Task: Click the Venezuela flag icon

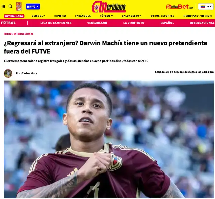Action: (x=203, y=7)
